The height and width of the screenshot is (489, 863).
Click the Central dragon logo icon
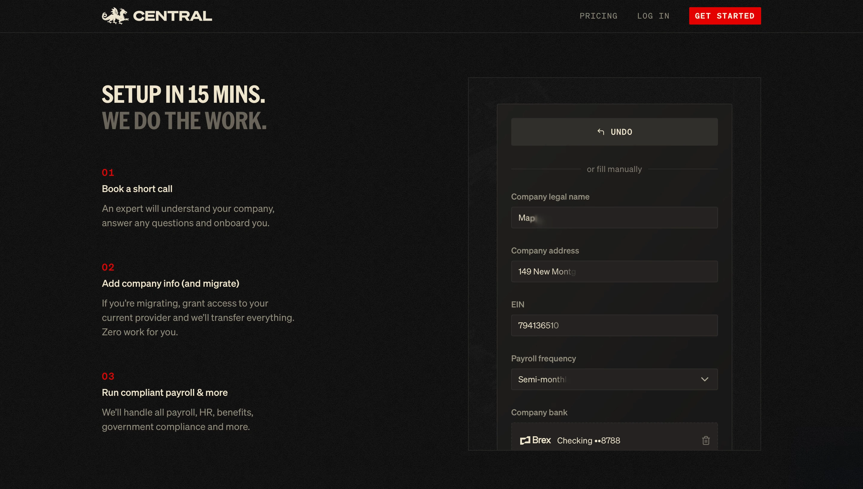click(115, 16)
